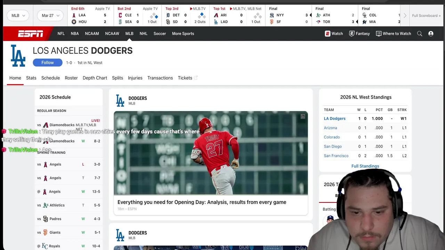The width and height of the screenshot is (445, 250).
Task: Click Arizona logo in scoreboard
Action: (x=216, y=15)
